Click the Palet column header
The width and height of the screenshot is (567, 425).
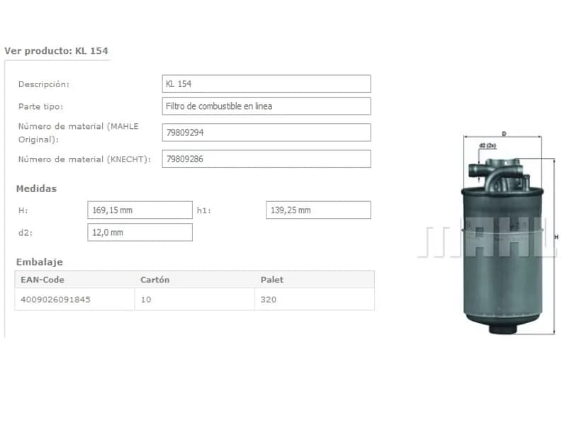(x=272, y=280)
